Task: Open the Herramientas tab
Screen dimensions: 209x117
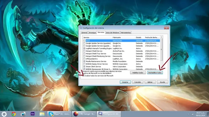Action: point(126,32)
